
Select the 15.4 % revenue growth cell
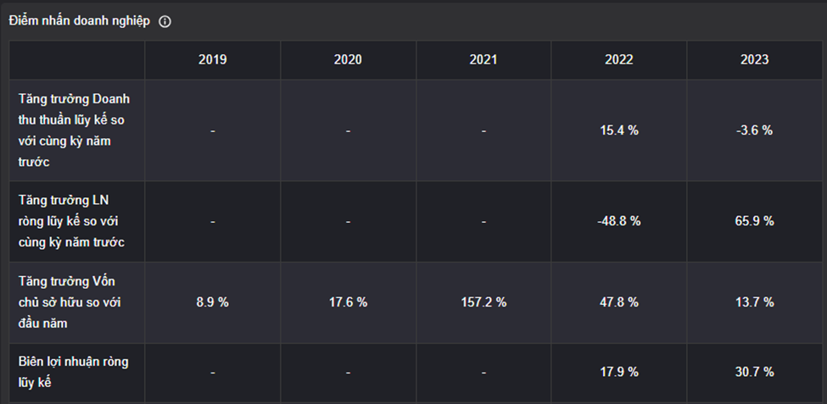[x=619, y=130]
